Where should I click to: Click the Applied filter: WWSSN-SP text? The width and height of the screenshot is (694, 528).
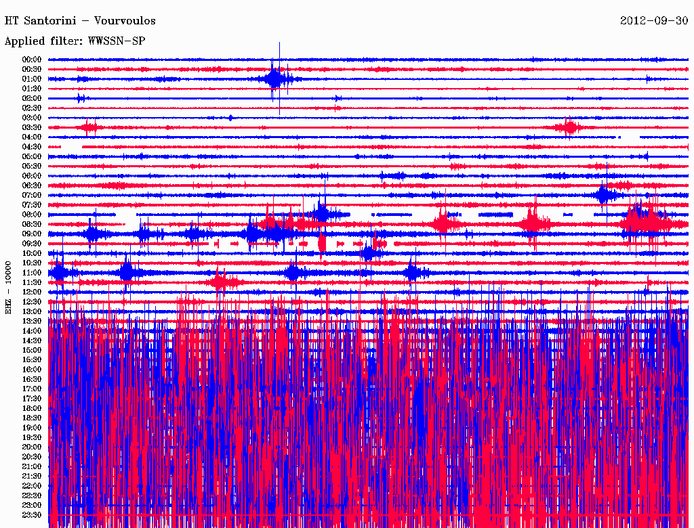[x=75, y=41]
